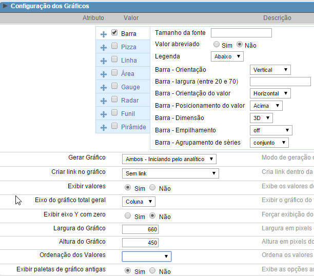The height and width of the screenshot is (276, 314).
Task: Click the move icon next to Gauge
Action: click(x=104, y=87)
